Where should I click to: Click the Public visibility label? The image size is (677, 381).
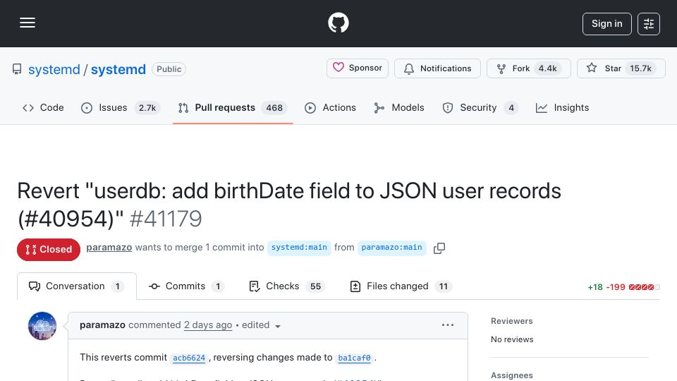click(x=169, y=69)
